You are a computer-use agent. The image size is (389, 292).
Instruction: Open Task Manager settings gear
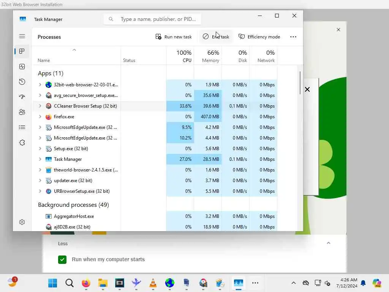[x=22, y=222]
